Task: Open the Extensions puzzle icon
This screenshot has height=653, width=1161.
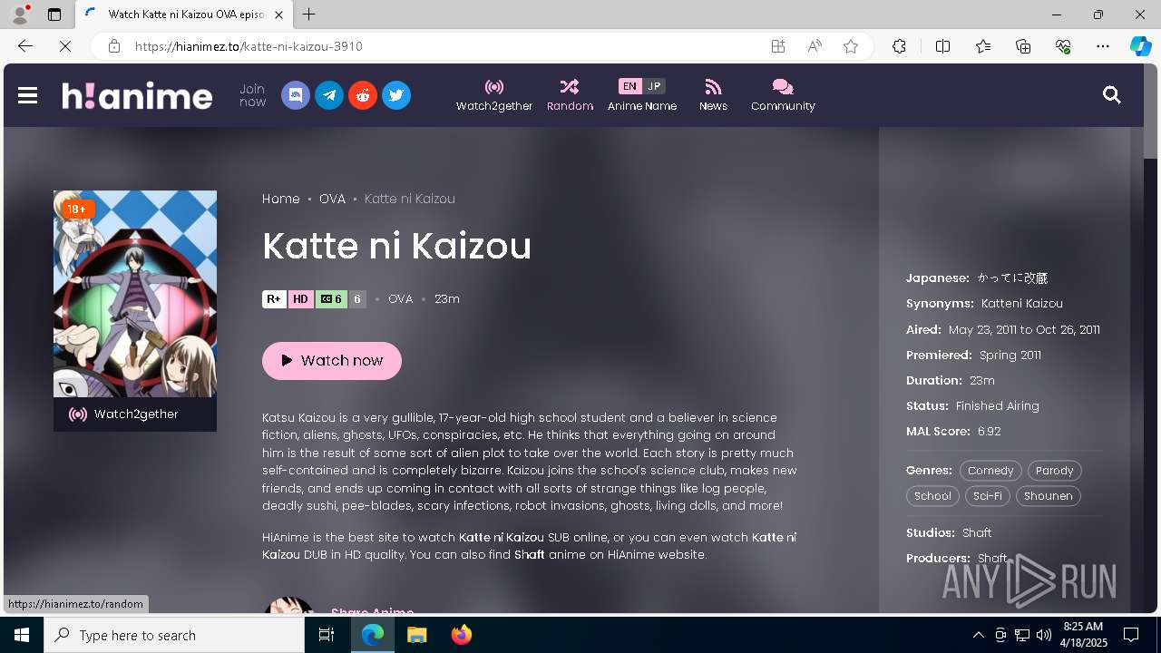Action: pyautogui.click(x=899, y=46)
